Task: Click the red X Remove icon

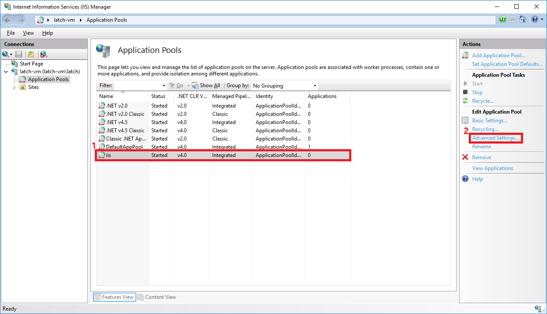Action: 465,157
